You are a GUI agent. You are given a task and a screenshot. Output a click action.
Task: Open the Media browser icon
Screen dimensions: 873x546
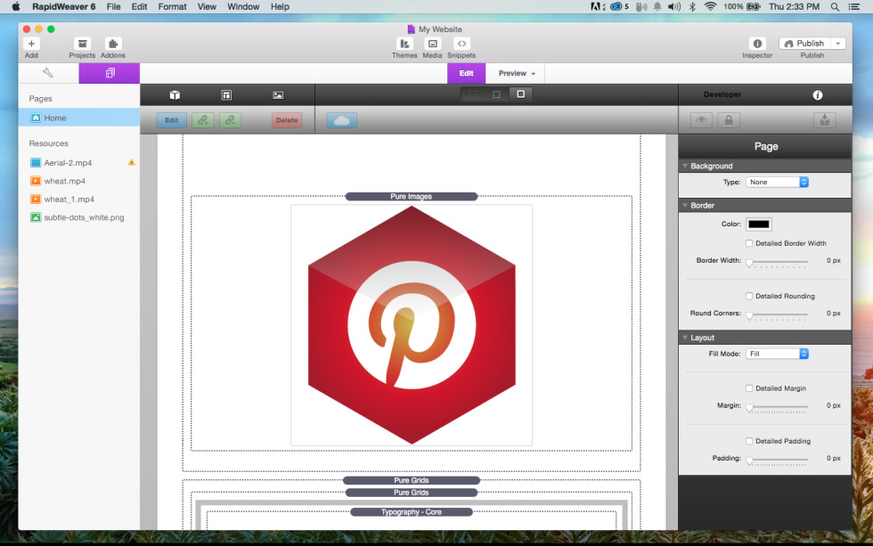tap(432, 44)
